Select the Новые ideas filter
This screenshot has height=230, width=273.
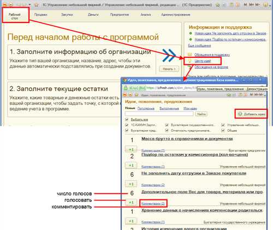tap(130, 108)
